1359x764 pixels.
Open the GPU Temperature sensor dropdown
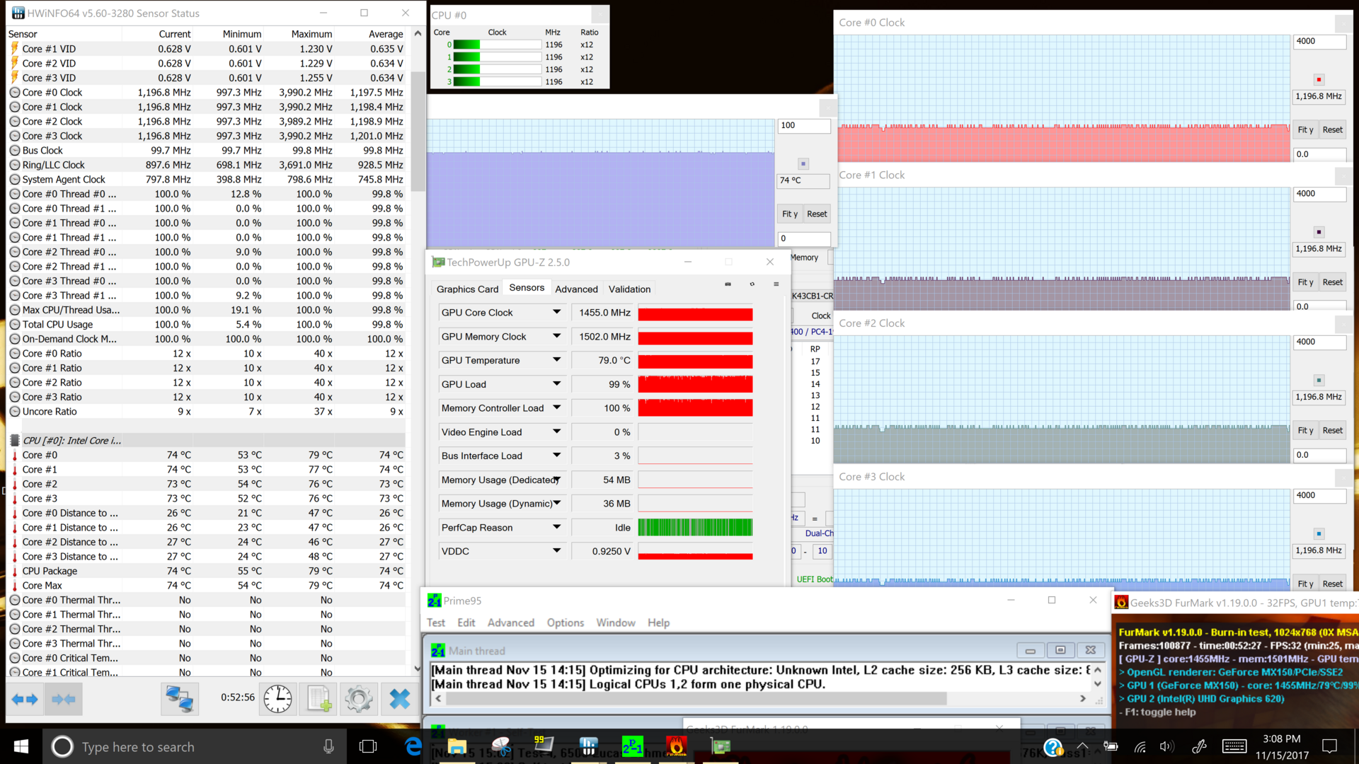point(557,360)
